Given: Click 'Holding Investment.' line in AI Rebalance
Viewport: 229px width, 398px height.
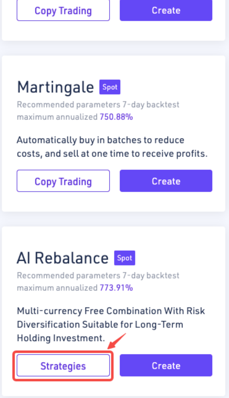Looking at the screenshot, I should [x=61, y=338].
